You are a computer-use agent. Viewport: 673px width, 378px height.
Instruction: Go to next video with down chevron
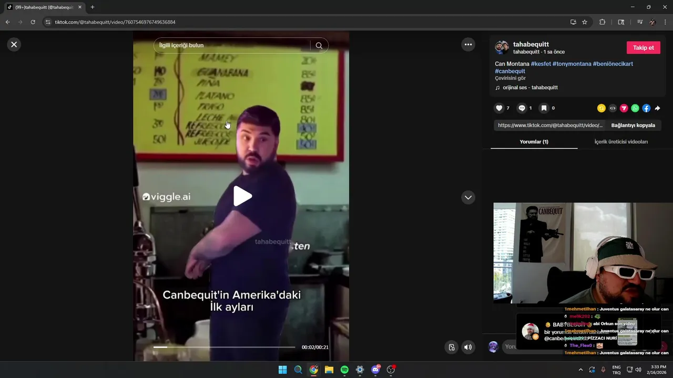click(468, 197)
